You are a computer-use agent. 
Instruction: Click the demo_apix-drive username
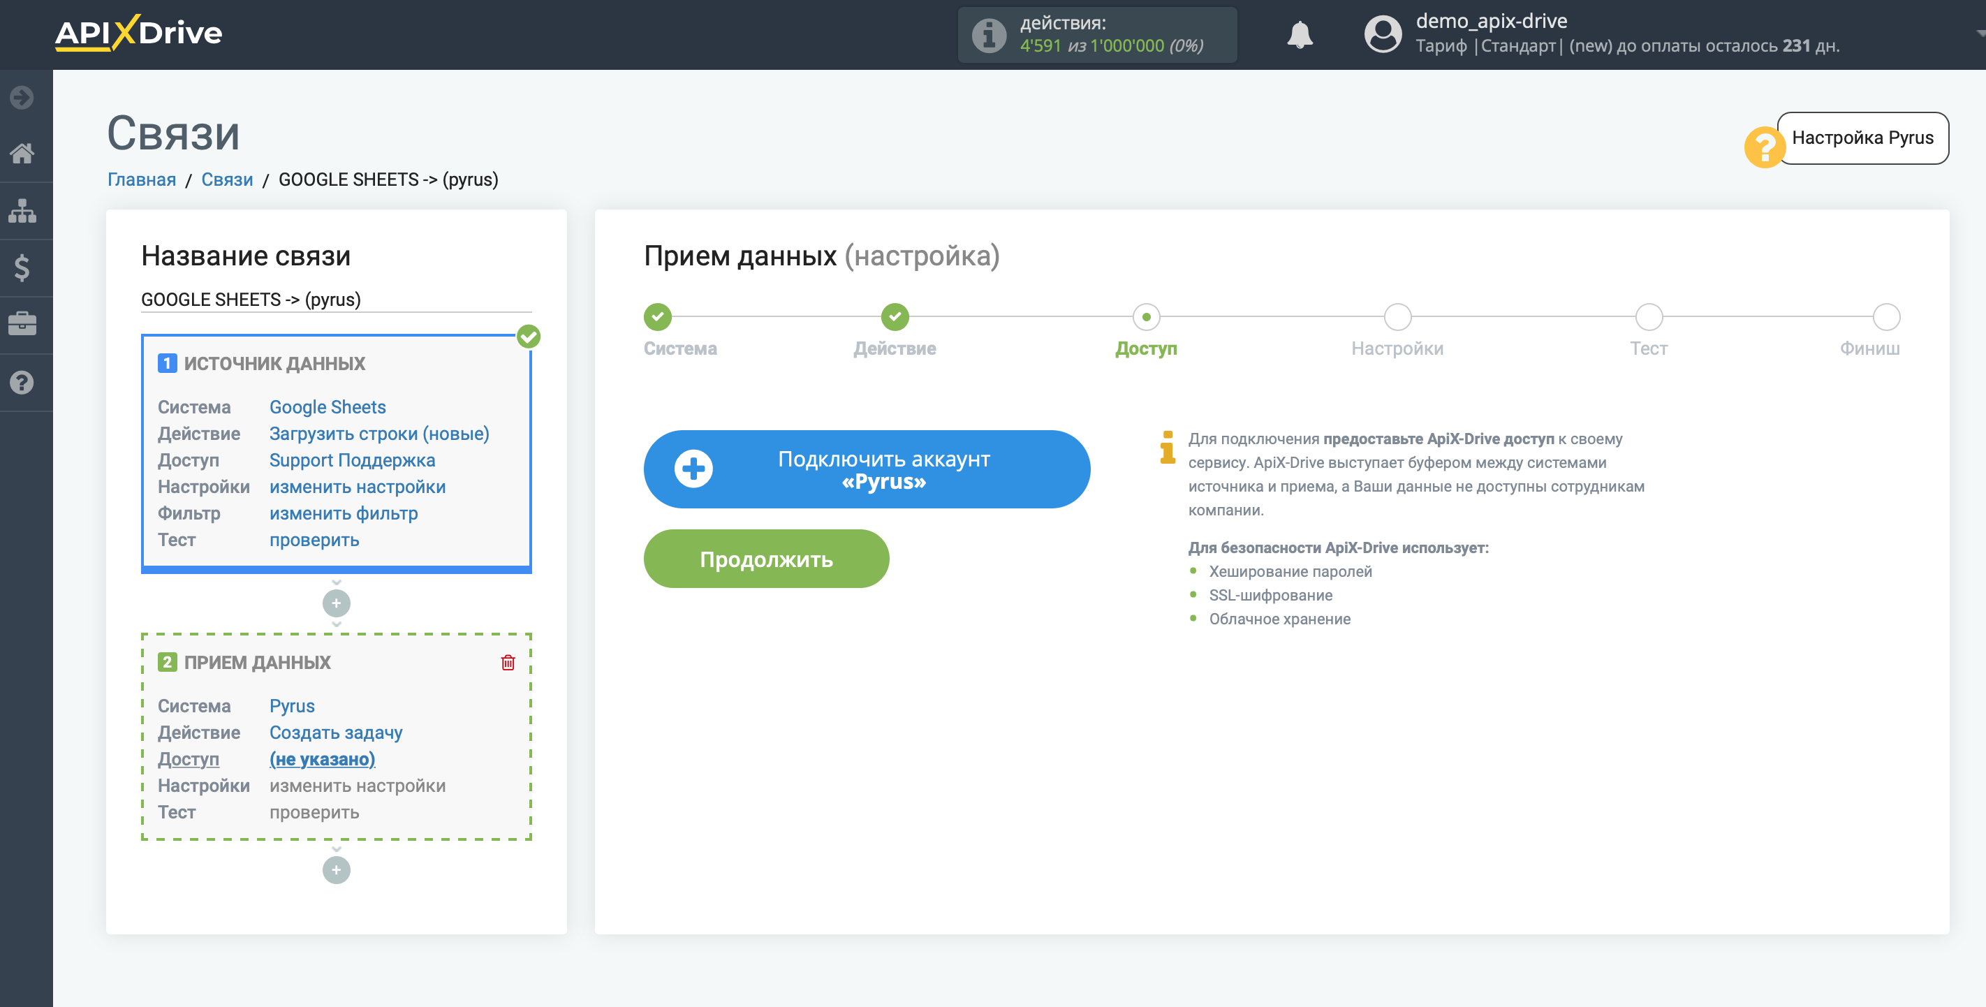tap(1491, 21)
